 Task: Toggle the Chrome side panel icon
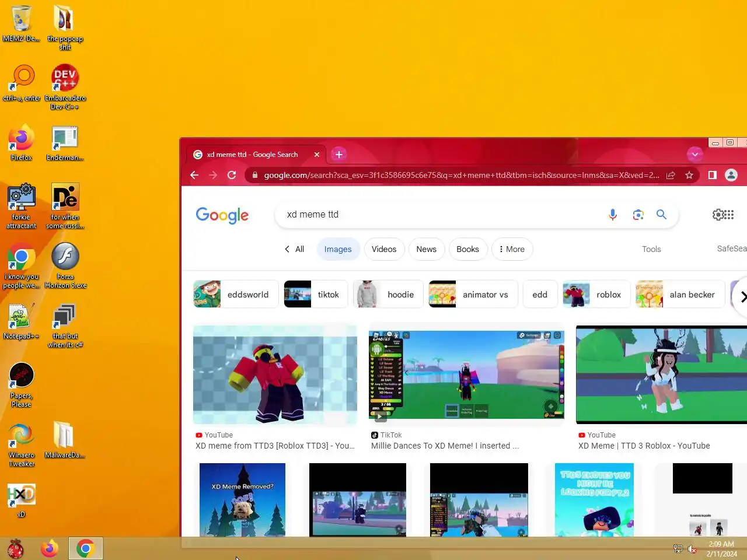click(x=713, y=175)
